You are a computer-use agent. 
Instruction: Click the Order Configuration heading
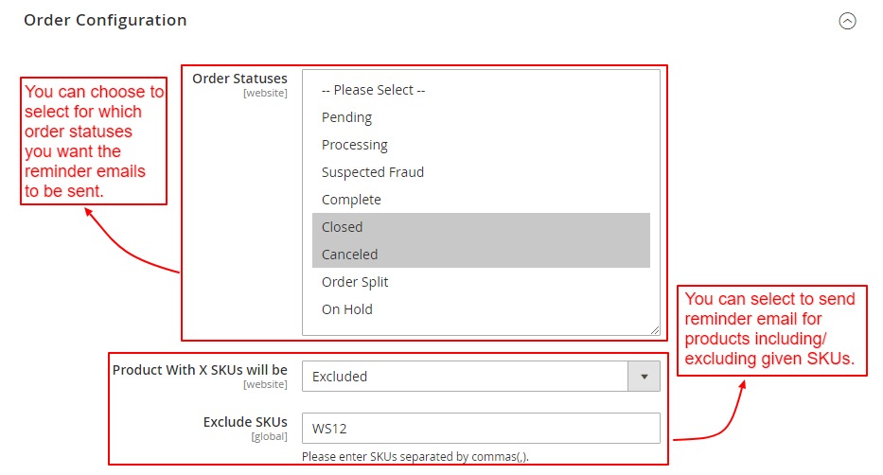(105, 20)
